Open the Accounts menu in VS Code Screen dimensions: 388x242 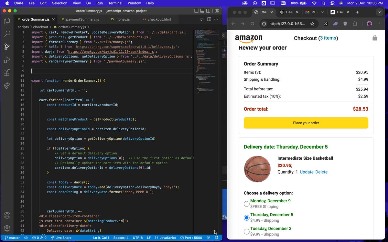(7, 216)
